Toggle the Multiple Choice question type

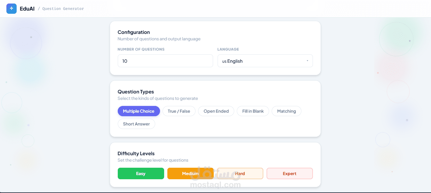(x=139, y=111)
